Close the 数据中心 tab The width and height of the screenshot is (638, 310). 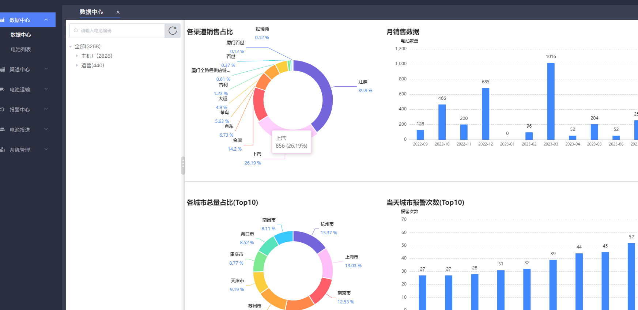point(118,12)
